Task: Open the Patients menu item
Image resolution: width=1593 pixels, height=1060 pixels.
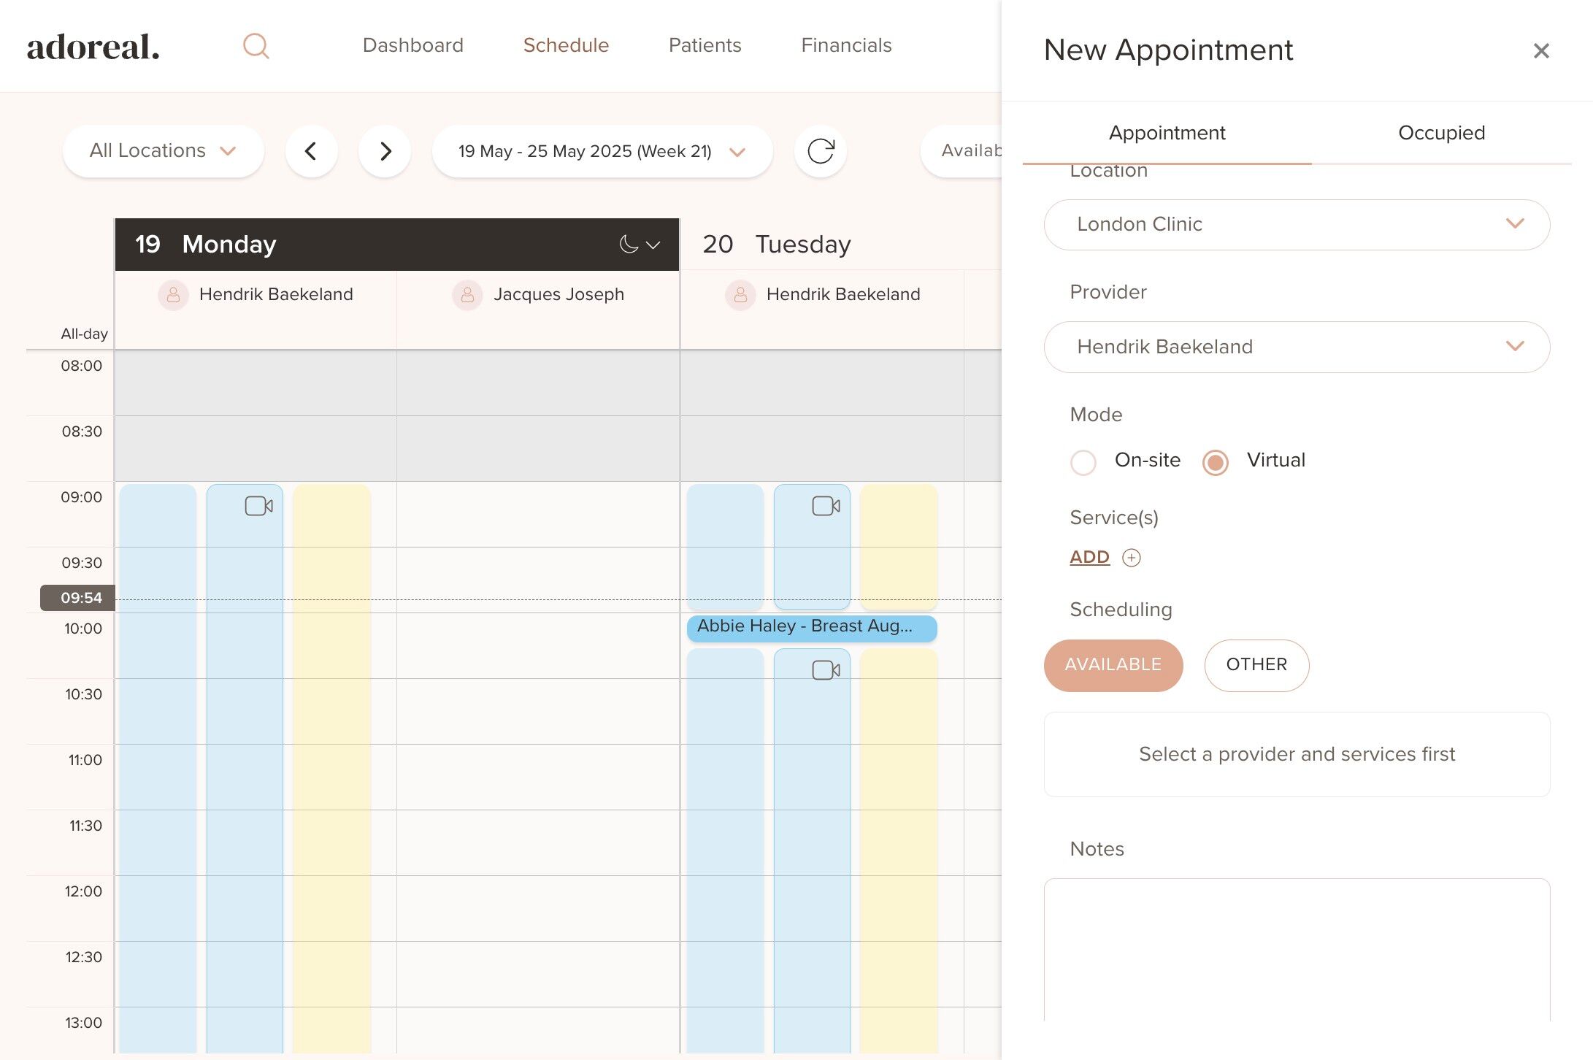Action: pos(705,45)
